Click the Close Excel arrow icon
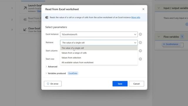 coord(25,29)
